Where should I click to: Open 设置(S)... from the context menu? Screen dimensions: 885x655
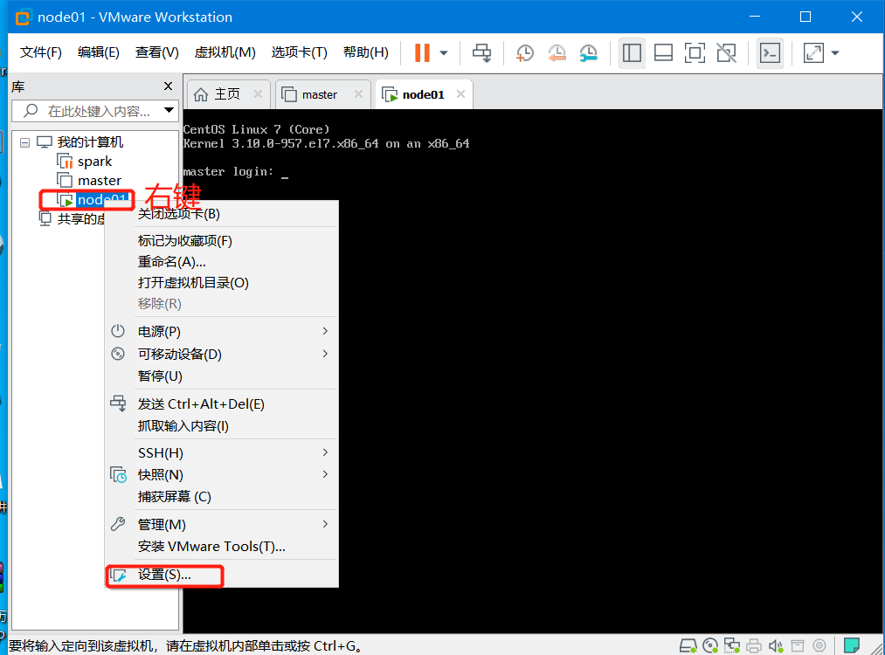[x=164, y=575]
